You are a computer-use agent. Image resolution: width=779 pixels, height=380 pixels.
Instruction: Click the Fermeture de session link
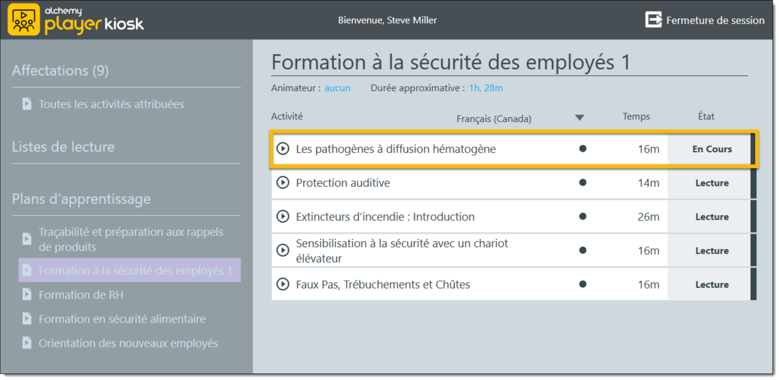click(715, 21)
